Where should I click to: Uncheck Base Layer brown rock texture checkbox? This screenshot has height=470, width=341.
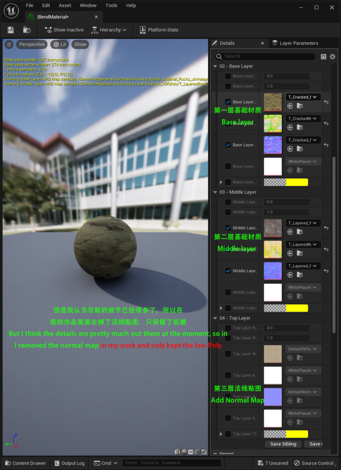pyautogui.click(x=228, y=102)
